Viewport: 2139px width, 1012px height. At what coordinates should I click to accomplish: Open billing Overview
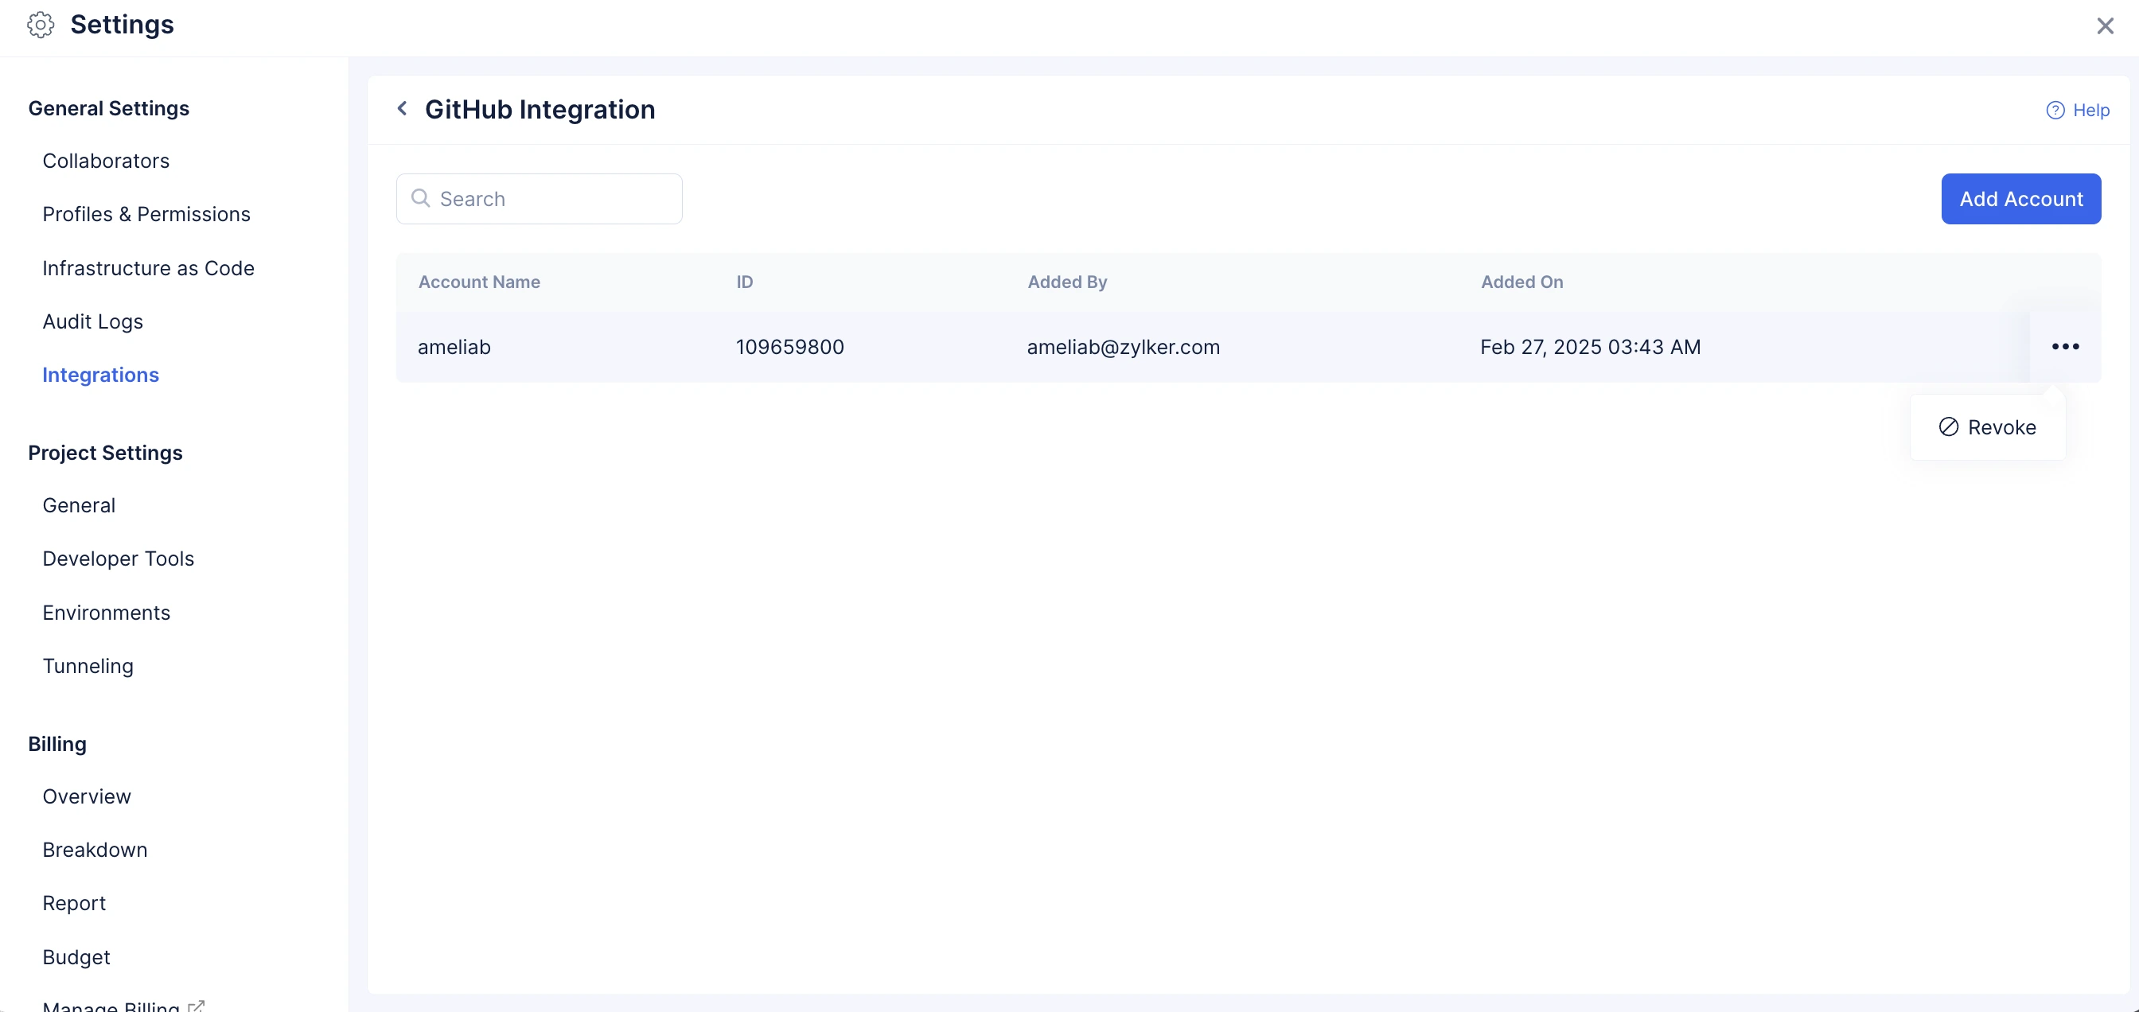coord(88,797)
